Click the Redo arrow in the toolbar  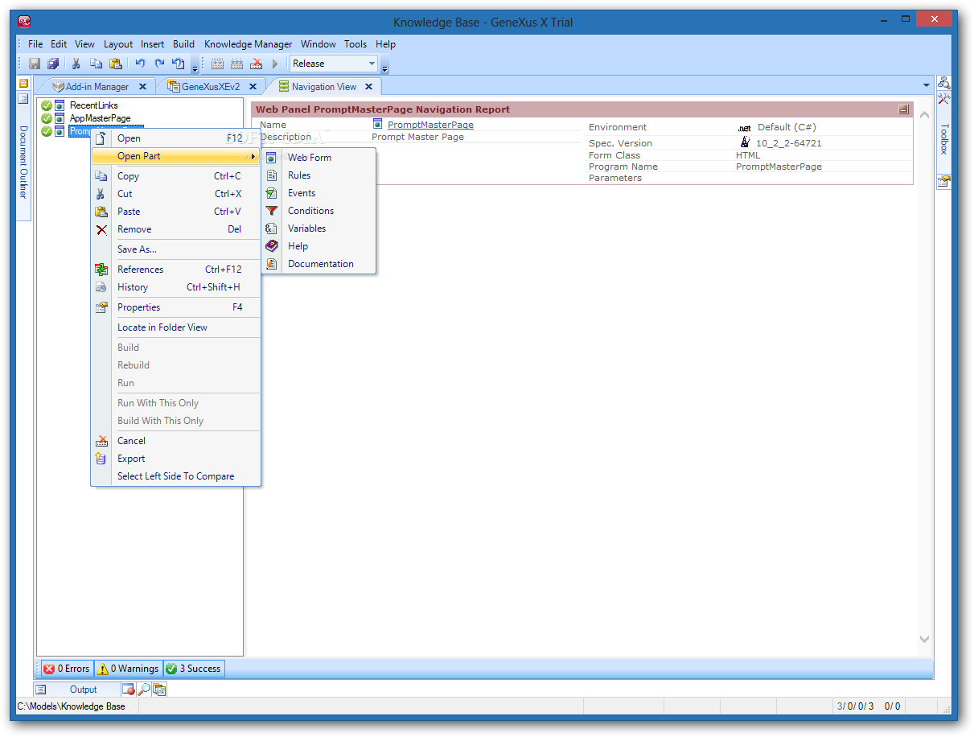tap(159, 64)
